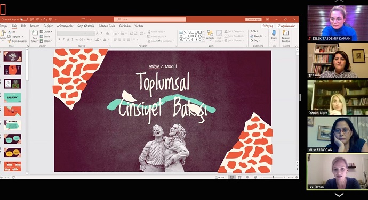Click the Bul find icon

[x=254, y=31]
